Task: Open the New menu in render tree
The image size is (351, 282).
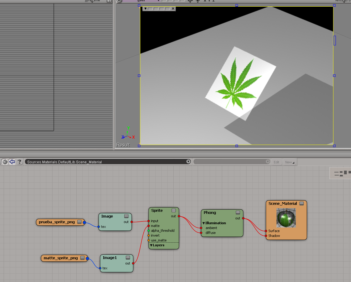Action: [x=290, y=162]
